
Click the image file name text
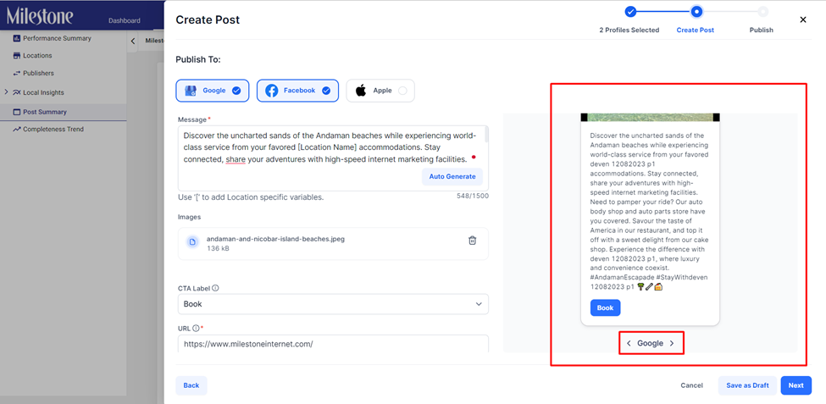(x=275, y=239)
